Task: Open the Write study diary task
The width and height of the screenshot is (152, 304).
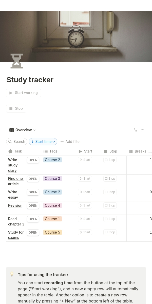Action: pos(33,160)
